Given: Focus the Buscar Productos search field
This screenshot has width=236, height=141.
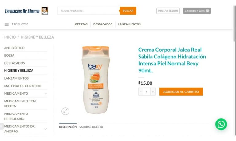Looking at the screenshot, I should tap(88, 11).
